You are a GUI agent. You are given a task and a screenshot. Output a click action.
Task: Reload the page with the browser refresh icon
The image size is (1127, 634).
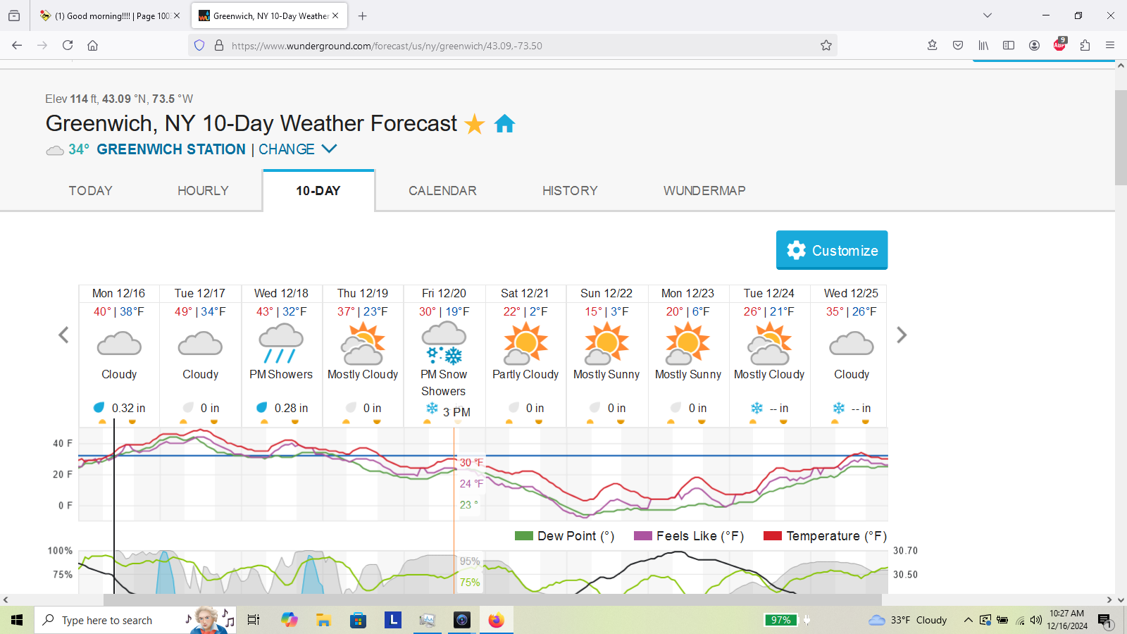(x=68, y=46)
